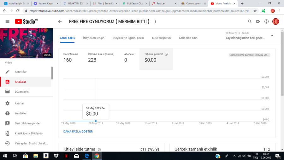Switch to İzleyicilerin ilgisini çekin tab

tap(128, 38)
